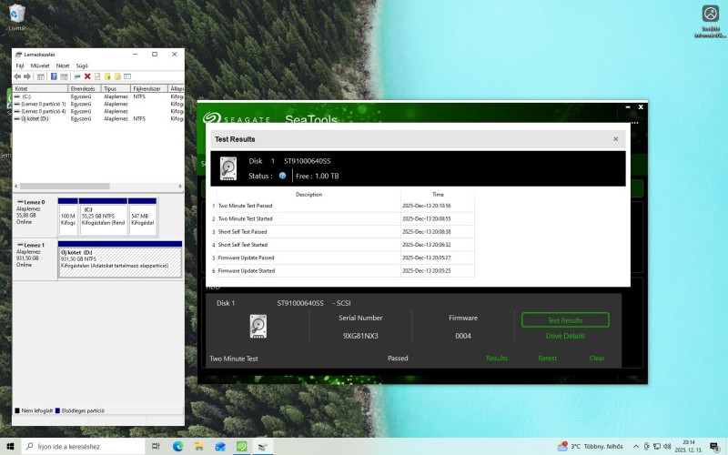This screenshot has width=728, height=455.
Task: Click the action pane toolbar icon right of Help
Action: [64, 76]
